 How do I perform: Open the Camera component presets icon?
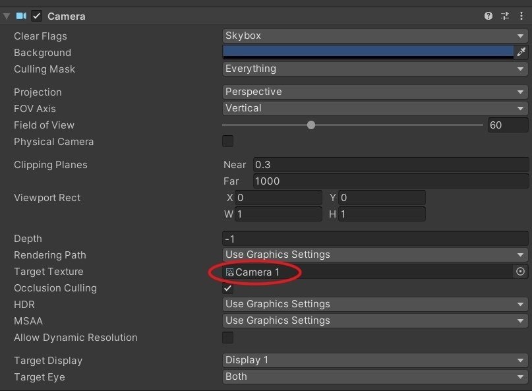[505, 16]
